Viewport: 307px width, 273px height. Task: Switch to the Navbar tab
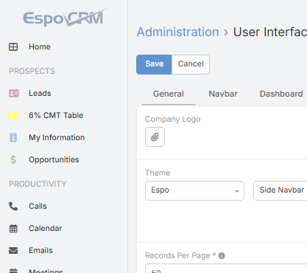pyautogui.click(x=223, y=94)
